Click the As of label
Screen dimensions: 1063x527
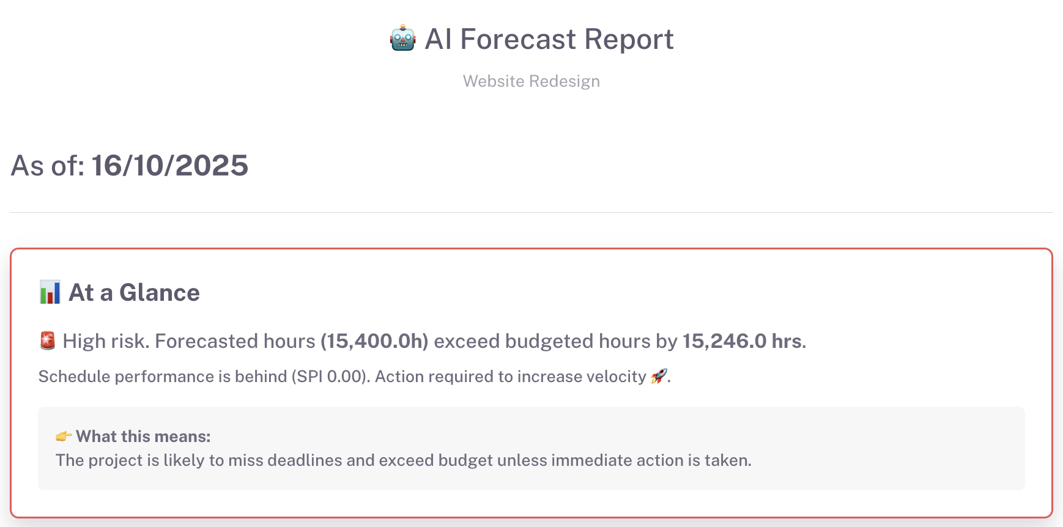click(x=48, y=166)
